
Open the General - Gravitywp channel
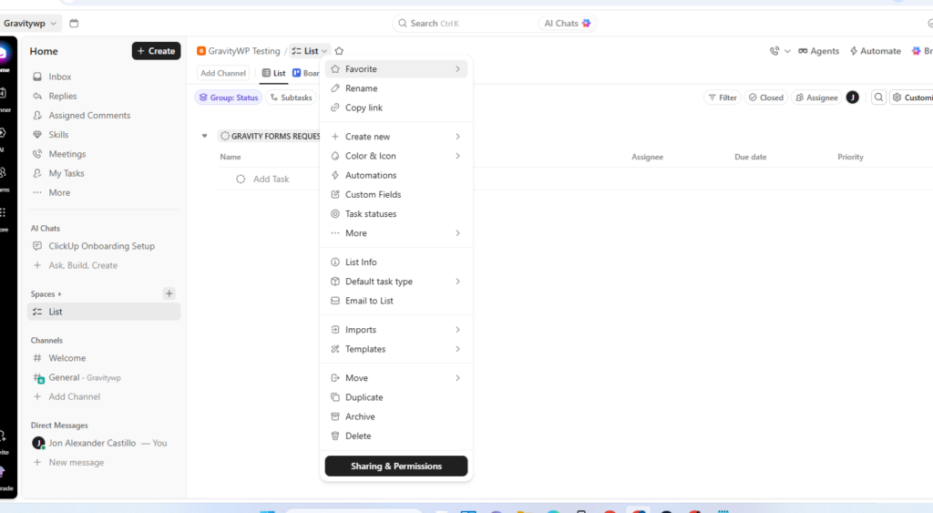pos(104,377)
